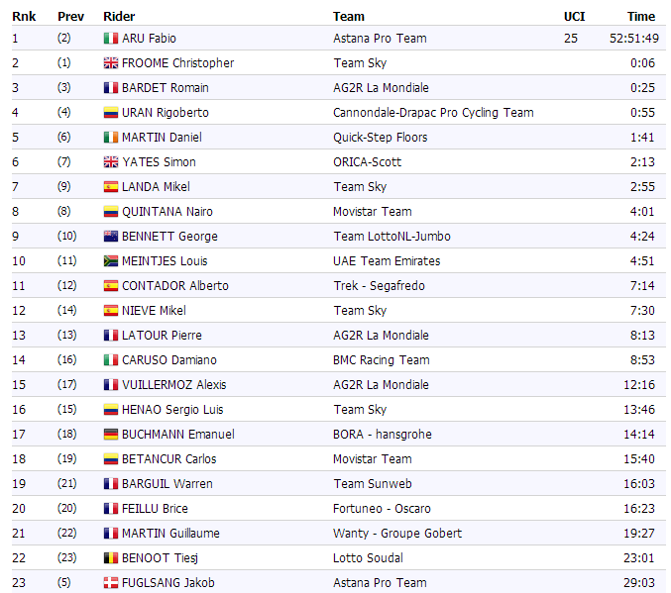Sort by the Time column header
The width and height of the screenshot is (671, 593).
click(640, 16)
